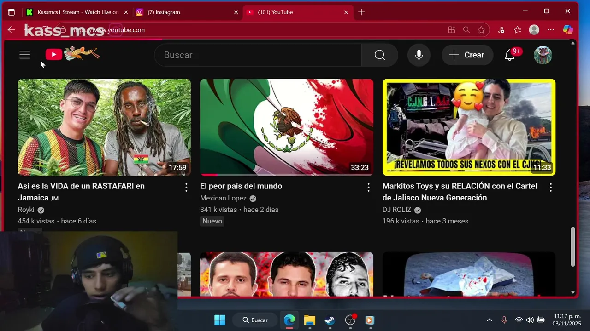Open network and volume quick settings
This screenshot has height=331, width=590.
pyautogui.click(x=530, y=320)
